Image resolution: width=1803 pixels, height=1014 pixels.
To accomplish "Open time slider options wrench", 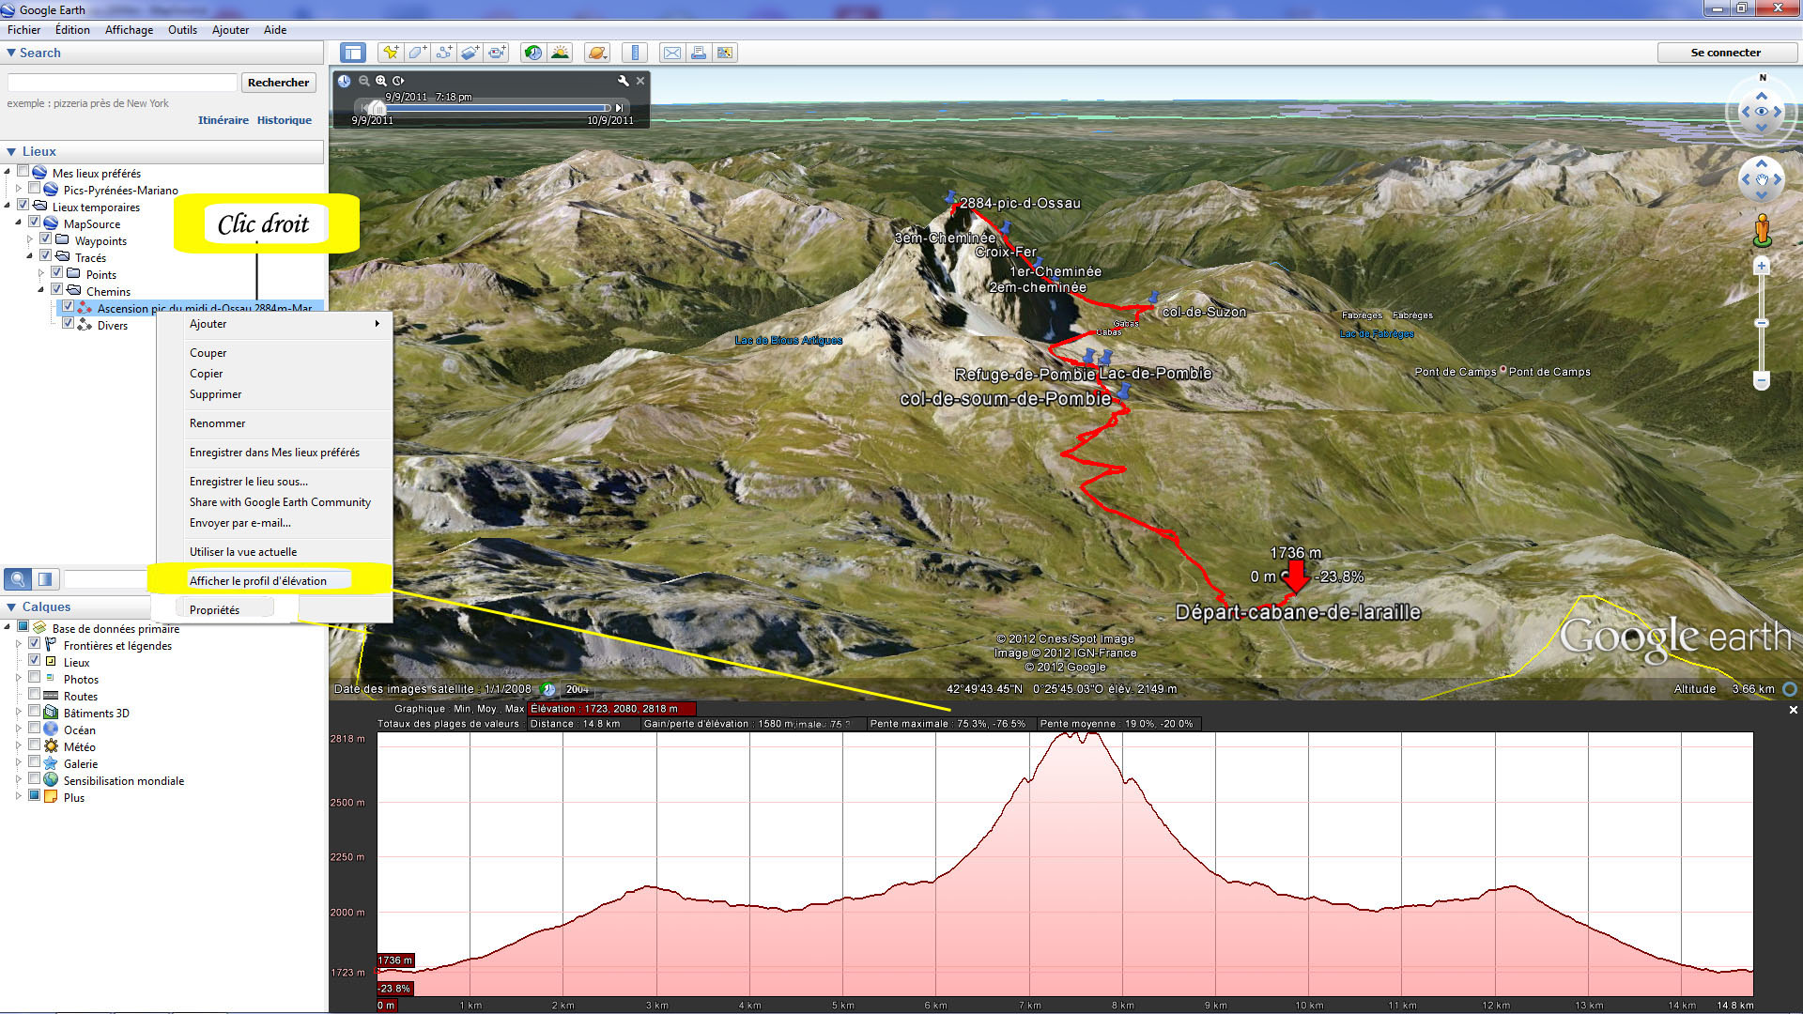I will click(623, 81).
